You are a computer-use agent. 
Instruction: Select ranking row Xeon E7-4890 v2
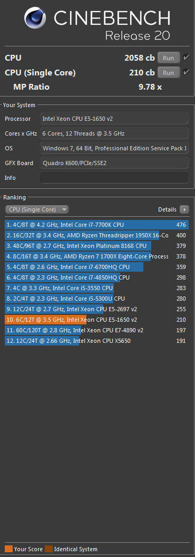(96, 330)
